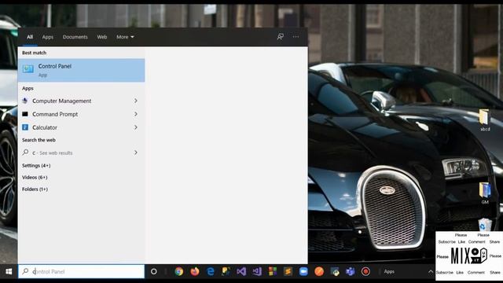Click the "Best match" heading text
Image resolution: width=503 pixels, height=283 pixels.
coord(35,53)
